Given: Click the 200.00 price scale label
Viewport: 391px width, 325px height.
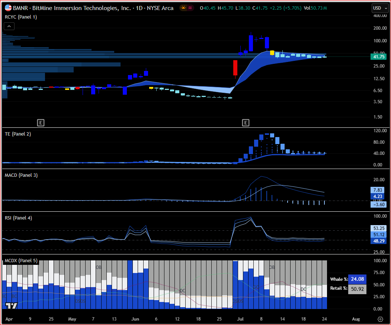Looking at the screenshot, I should pyautogui.click(x=380, y=28).
